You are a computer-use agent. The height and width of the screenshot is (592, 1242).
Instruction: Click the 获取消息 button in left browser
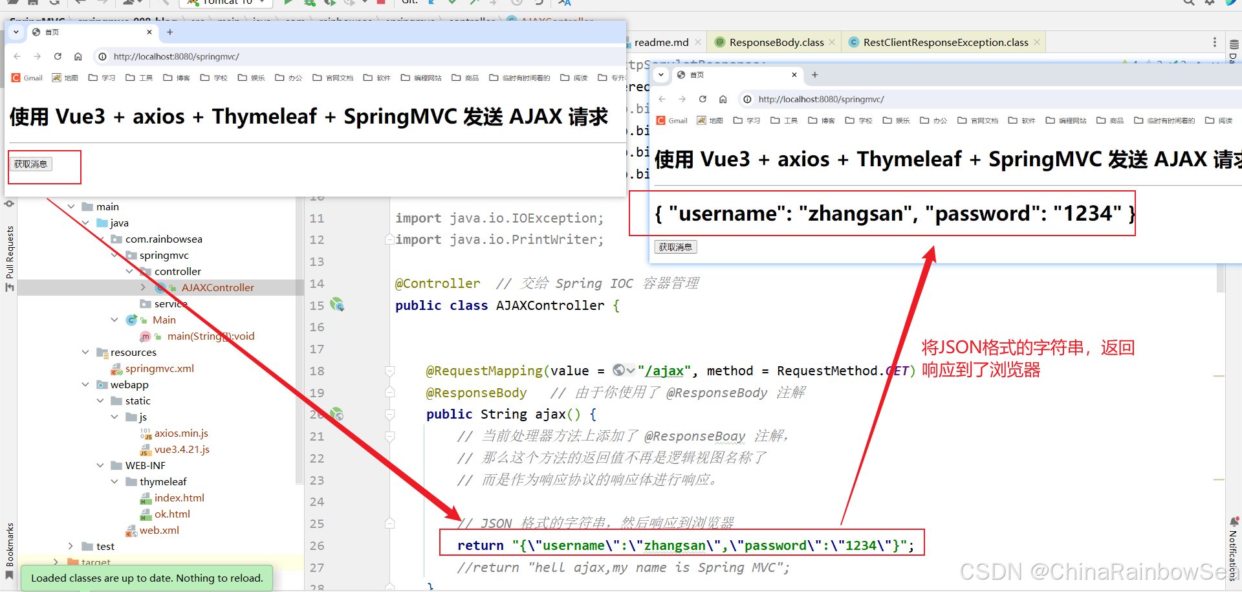click(x=31, y=164)
